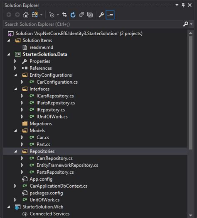Image resolution: width=197 pixels, height=218 pixels.
Task: Click the search magnifier icon
Action: tap(185, 24)
